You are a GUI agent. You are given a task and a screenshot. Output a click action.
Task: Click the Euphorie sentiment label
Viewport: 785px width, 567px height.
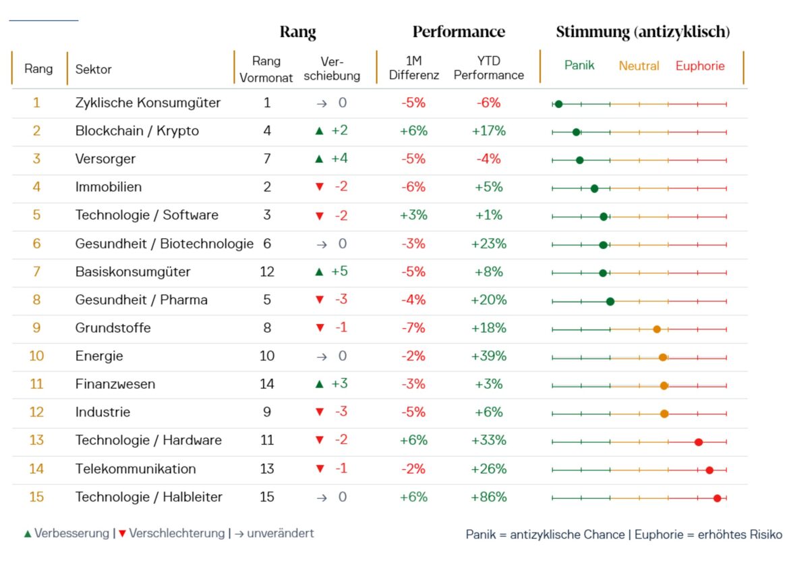tap(700, 66)
